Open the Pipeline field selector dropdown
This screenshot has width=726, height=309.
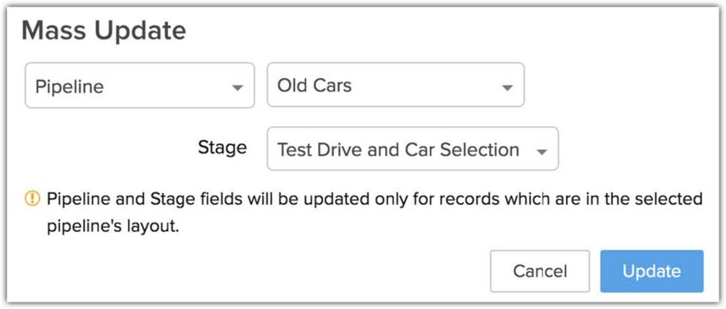140,86
